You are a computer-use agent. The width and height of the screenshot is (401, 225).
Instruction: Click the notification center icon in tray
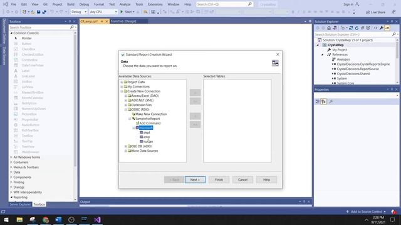tap(393, 219)
